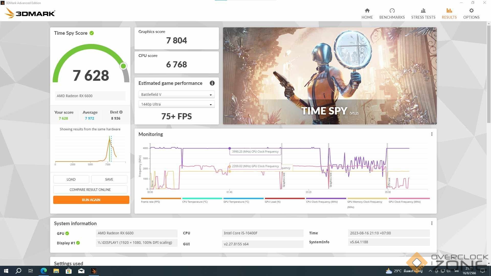Viewport: 491px width, 276px height.
Task: Click the SystemInfo version v5.64.1188
Action: tap(389, 242)
